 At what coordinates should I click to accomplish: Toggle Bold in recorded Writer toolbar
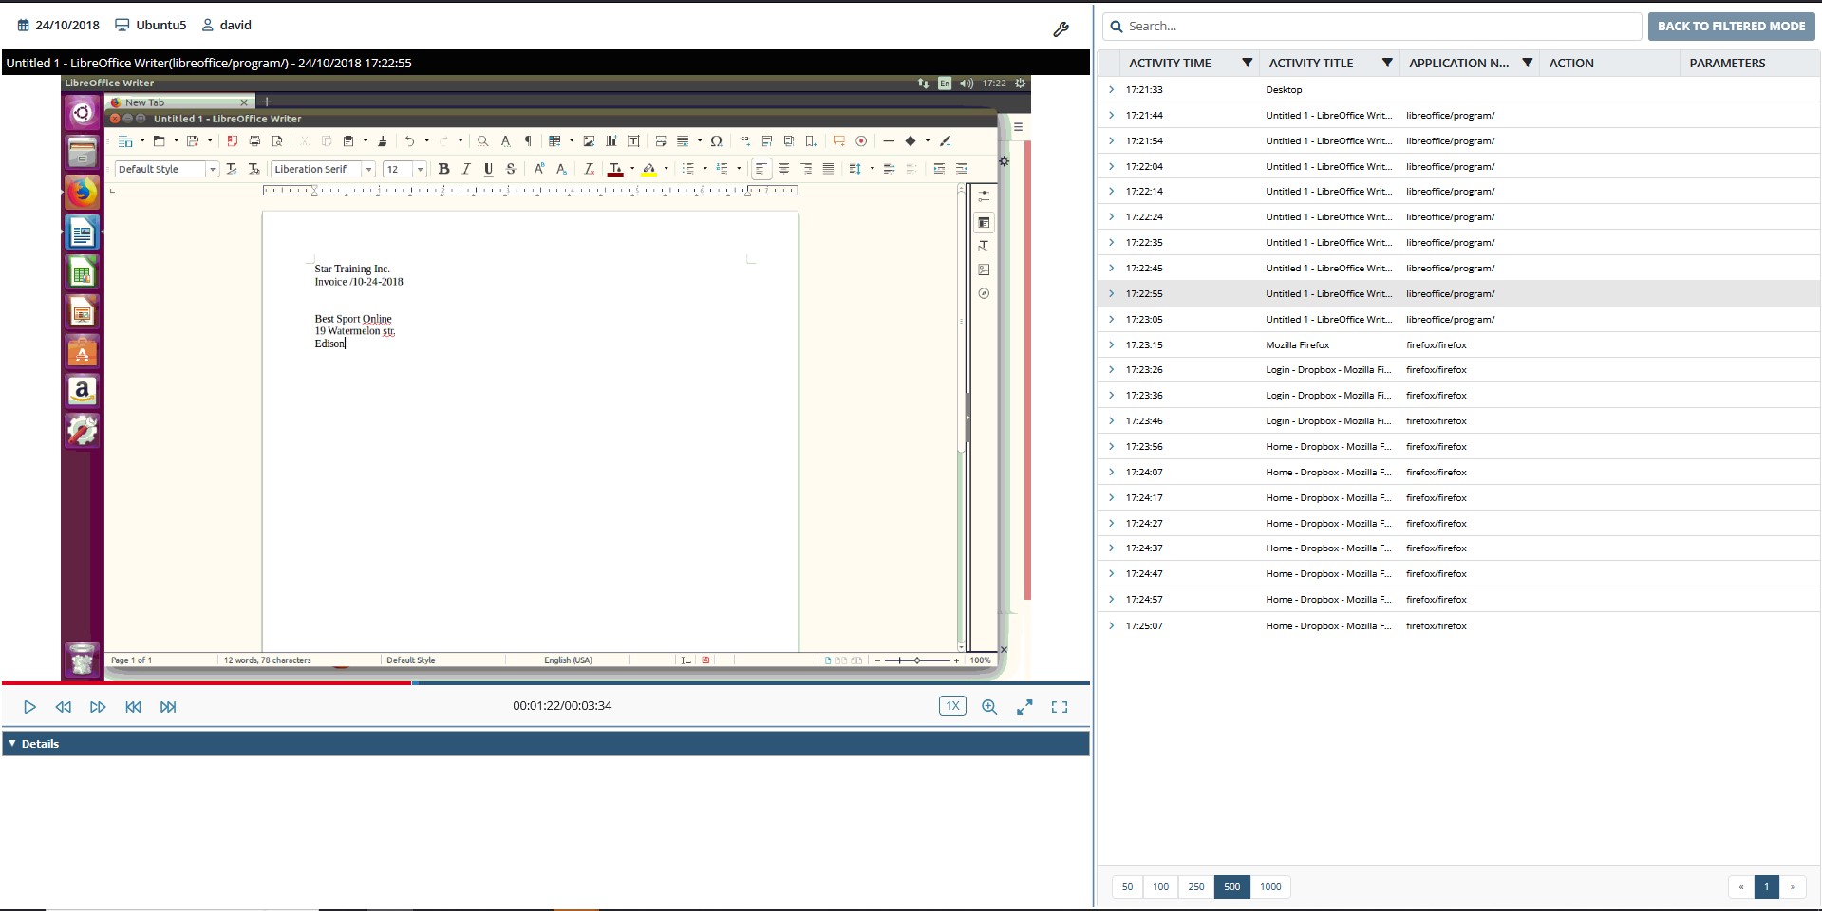coord(443,169)
